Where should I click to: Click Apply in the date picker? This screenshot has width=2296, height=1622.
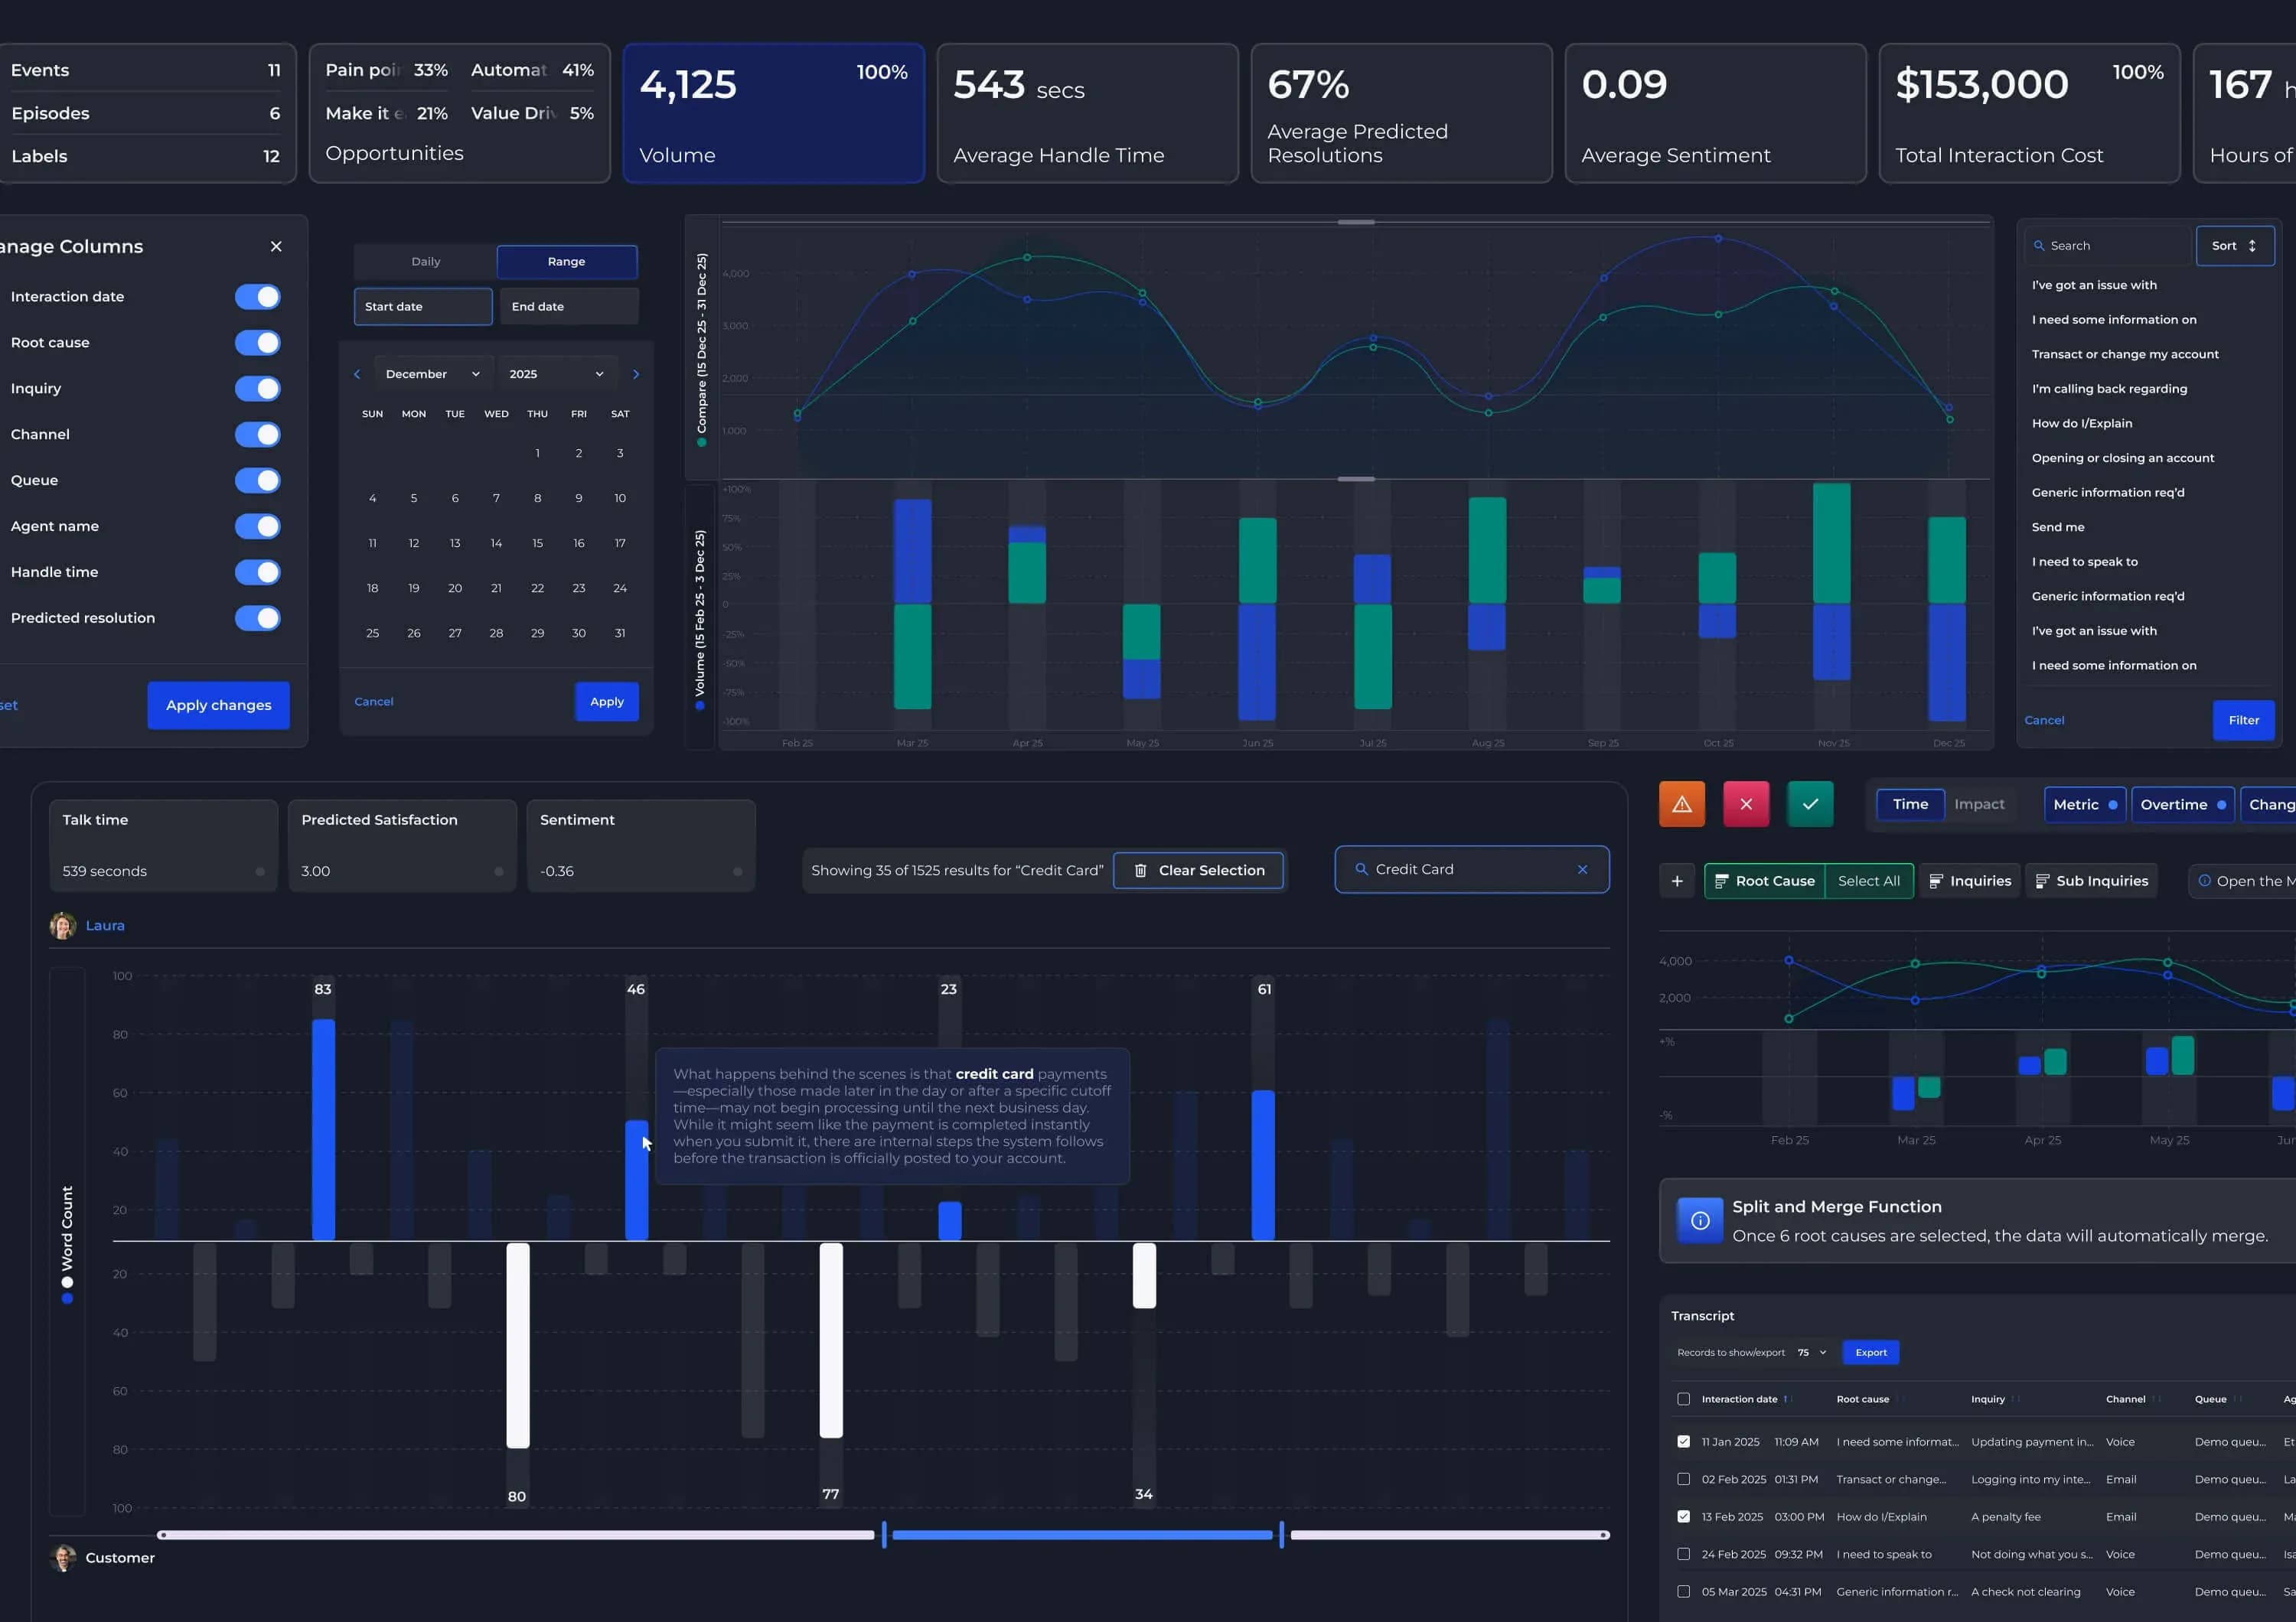[607, 702]
